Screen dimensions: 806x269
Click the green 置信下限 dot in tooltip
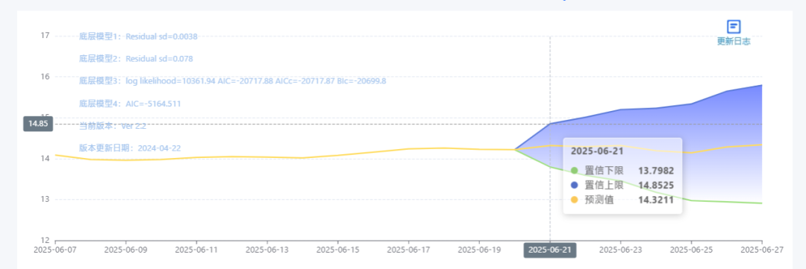click(574, 171)
